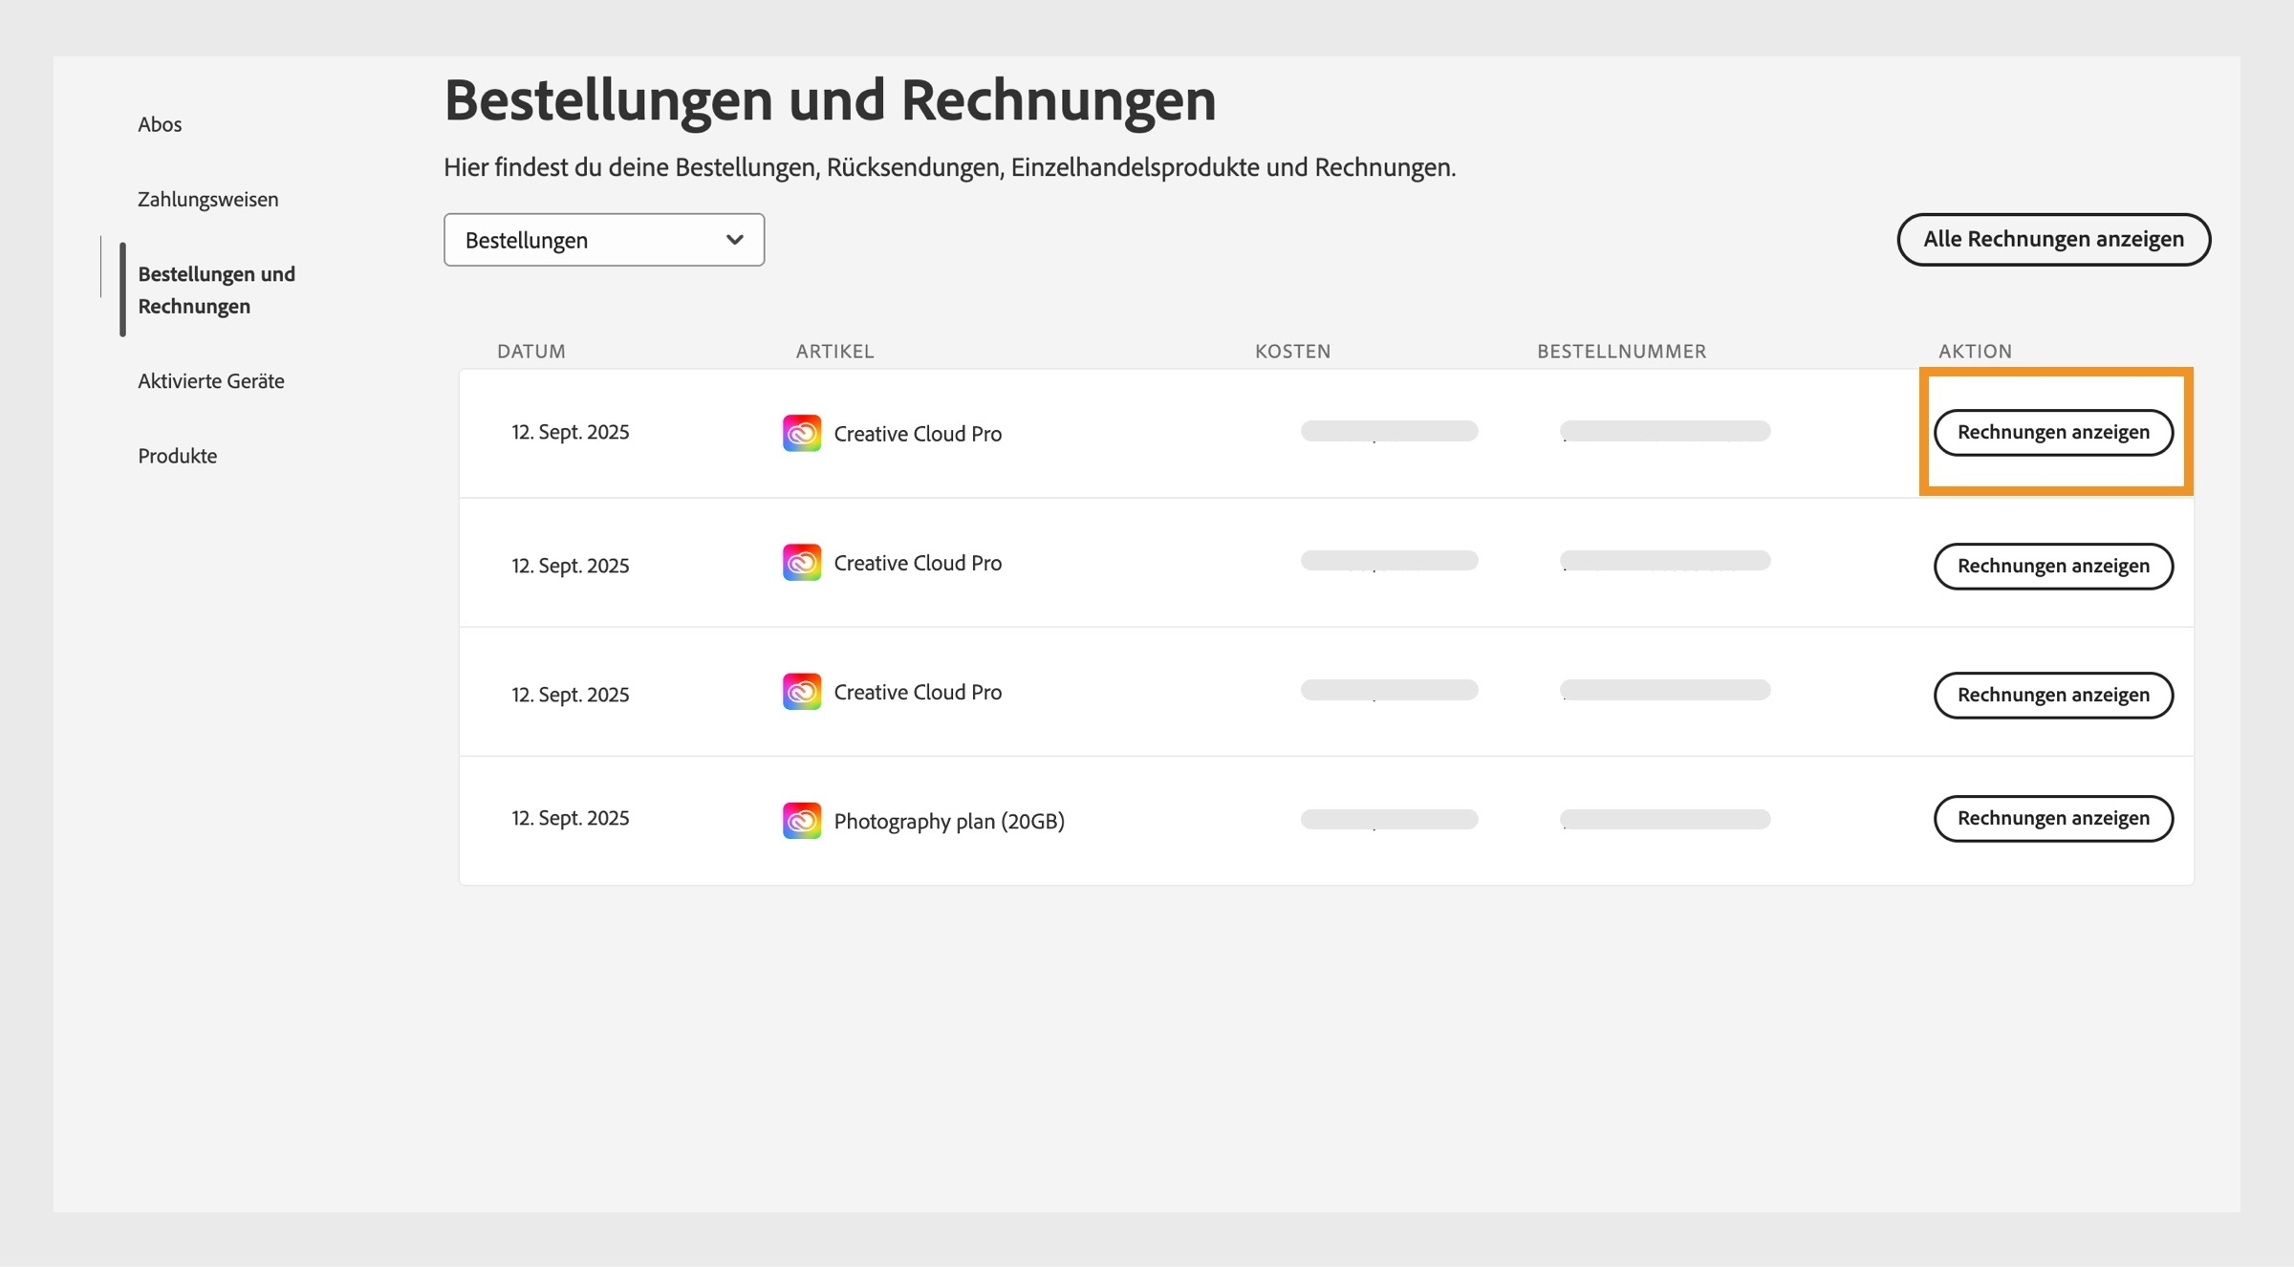Open the Bestellungen filter dropdown
The image size is (2294, 1267).
[x=603, y=240]
